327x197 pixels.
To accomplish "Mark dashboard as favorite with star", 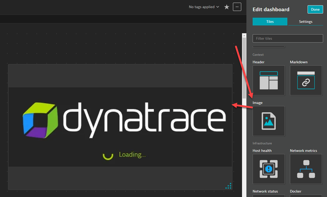I will coord(227,7).
